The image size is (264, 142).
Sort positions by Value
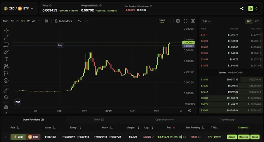pos(50,128)
